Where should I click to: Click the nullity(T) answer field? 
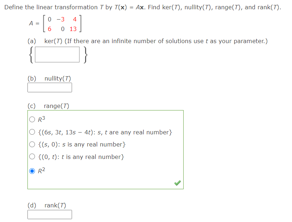click(50, 87)
